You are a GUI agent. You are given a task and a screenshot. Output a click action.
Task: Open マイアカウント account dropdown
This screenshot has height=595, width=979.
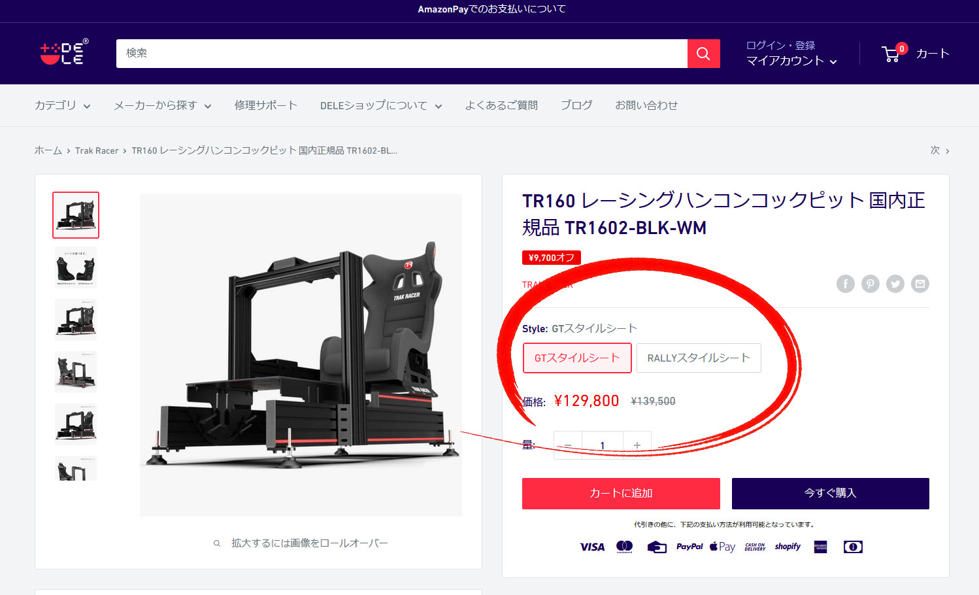pos(791,61)
